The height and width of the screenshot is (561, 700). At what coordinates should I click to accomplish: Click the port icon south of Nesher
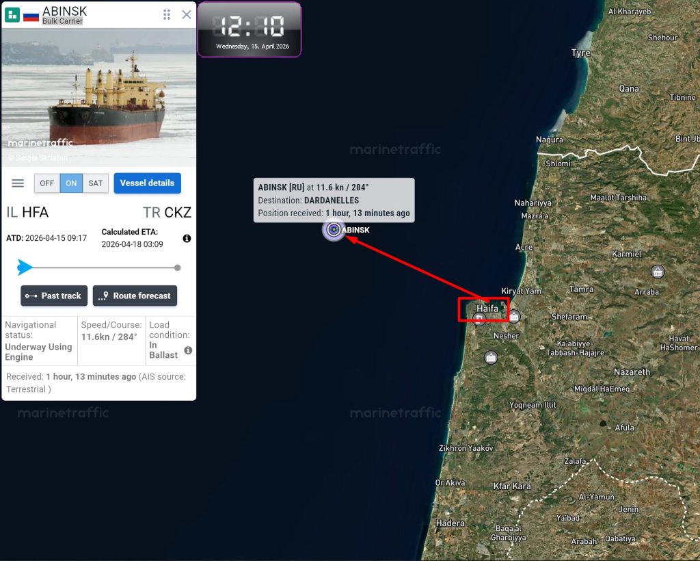tap(491, 357)
